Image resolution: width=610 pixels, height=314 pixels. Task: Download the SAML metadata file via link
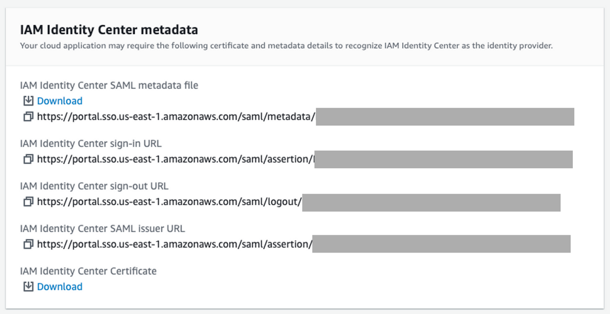pos(59,101)
